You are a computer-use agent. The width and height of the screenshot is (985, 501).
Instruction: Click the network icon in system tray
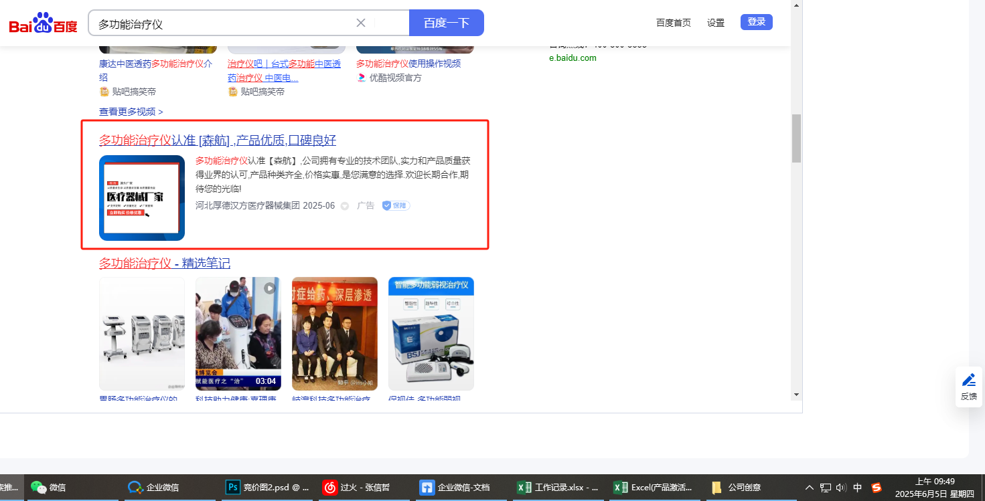click(826, 488)
